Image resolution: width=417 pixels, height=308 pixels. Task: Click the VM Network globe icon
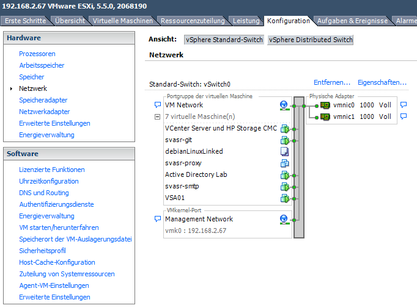[x=284, y=106]
